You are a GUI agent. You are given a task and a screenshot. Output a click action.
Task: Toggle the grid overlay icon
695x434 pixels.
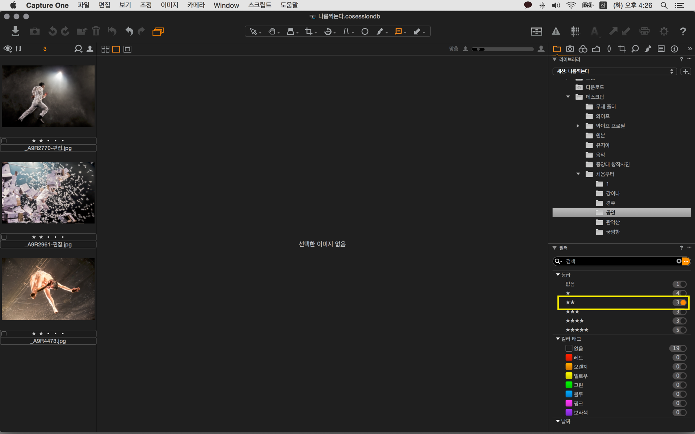point(575,31)
